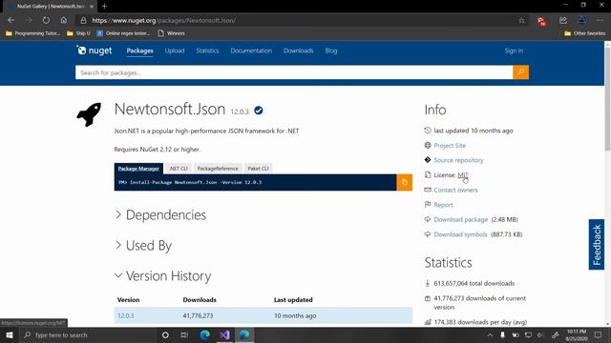Click the taskbar clock and date
611x343 pixels.
(577, 334)
